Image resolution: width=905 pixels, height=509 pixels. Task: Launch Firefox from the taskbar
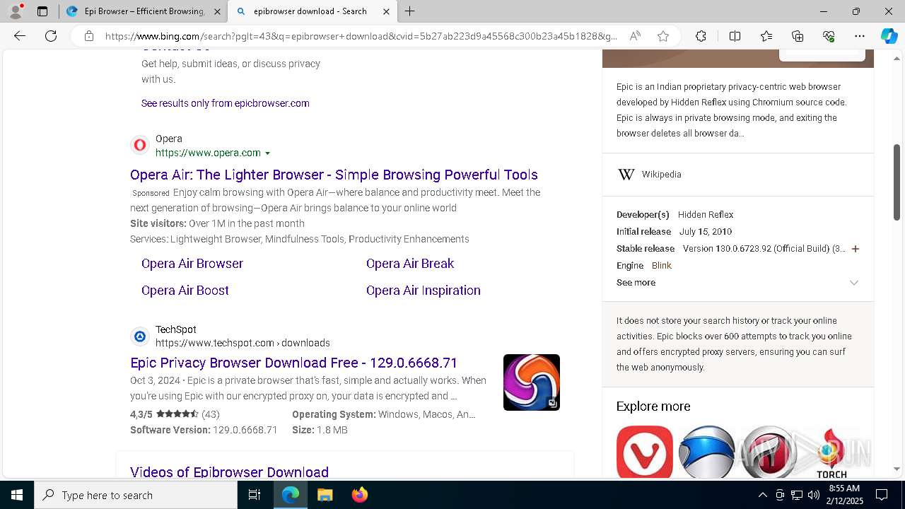[x=359, y=495]
